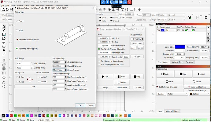Open the JCZFiber device dropdown
The image size is (211, 122).
199,94
